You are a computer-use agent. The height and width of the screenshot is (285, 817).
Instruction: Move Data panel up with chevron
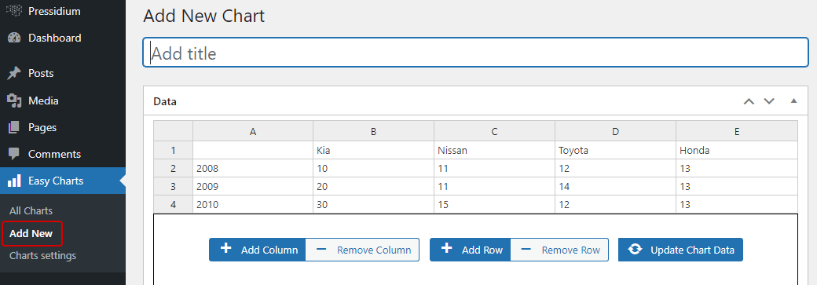[x=749, y=101]
